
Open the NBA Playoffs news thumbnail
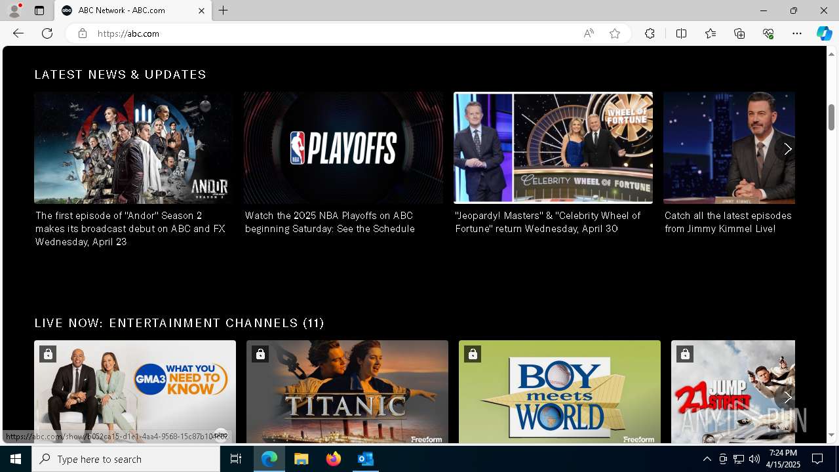click(343, 147)
